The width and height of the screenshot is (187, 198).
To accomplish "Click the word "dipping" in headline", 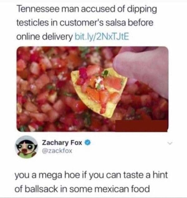I will pyautogui.click(x=142, y=10).
